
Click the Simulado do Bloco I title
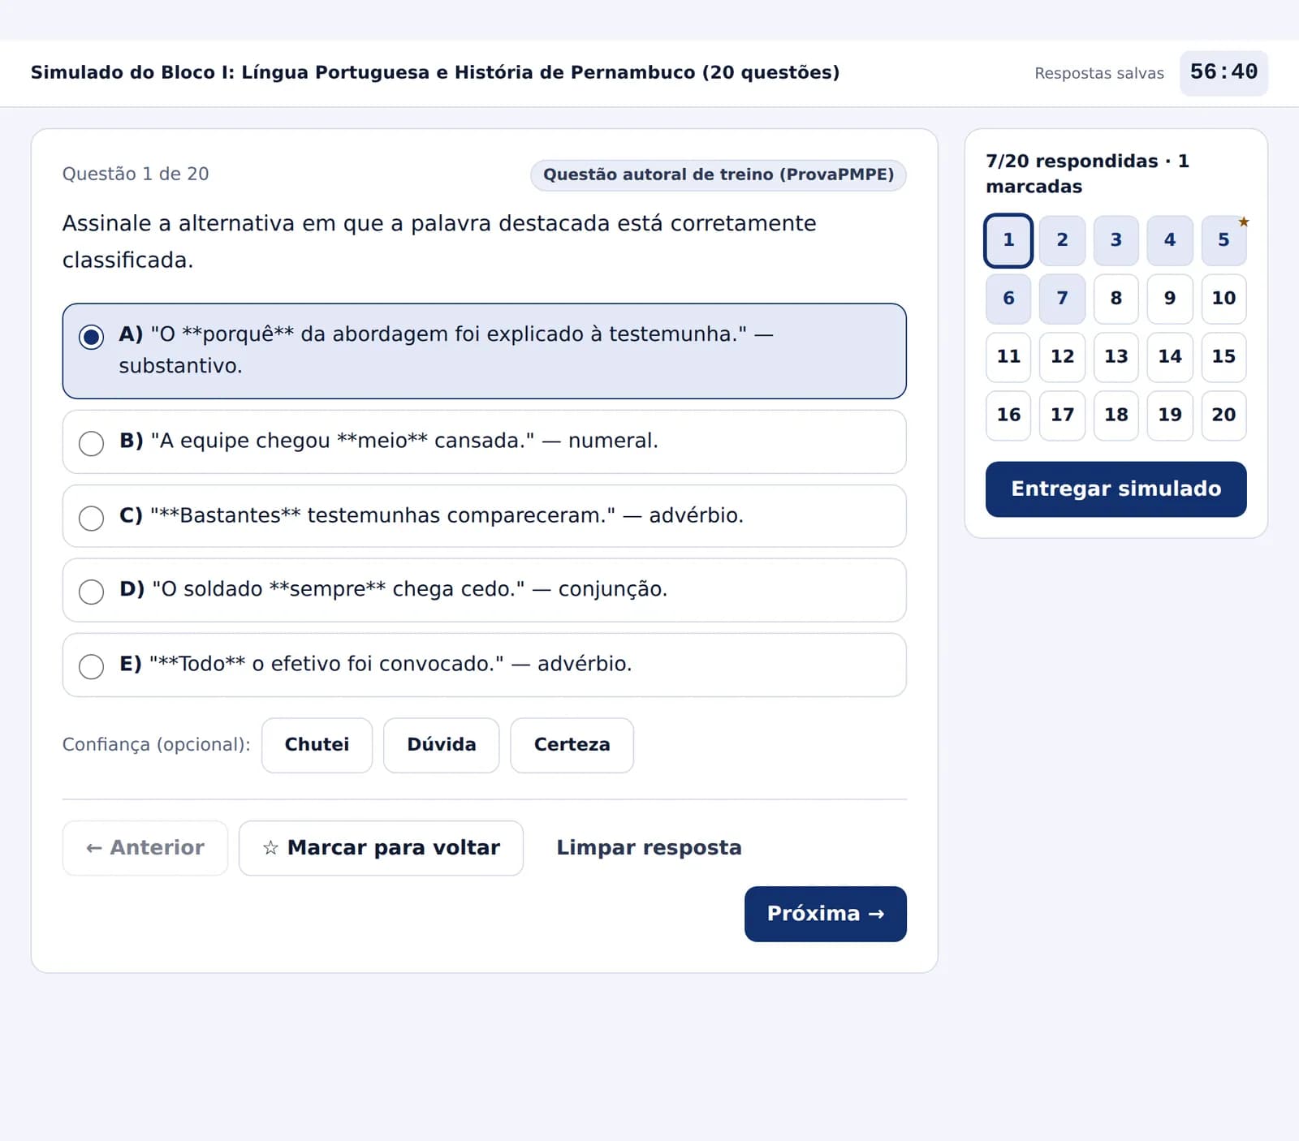435,73
